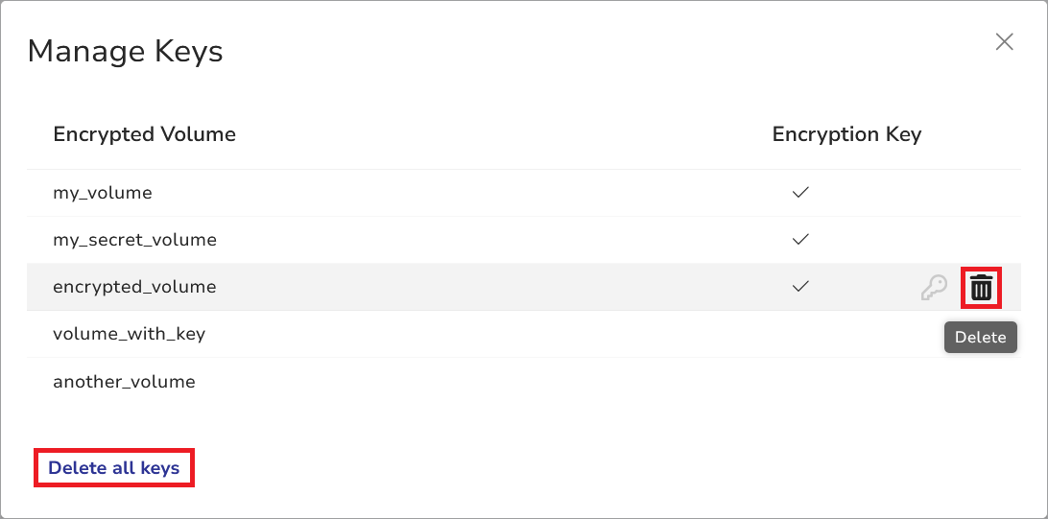
Task: Click the my_secret_volume encryption key checkmark
Action: [800, 239]
